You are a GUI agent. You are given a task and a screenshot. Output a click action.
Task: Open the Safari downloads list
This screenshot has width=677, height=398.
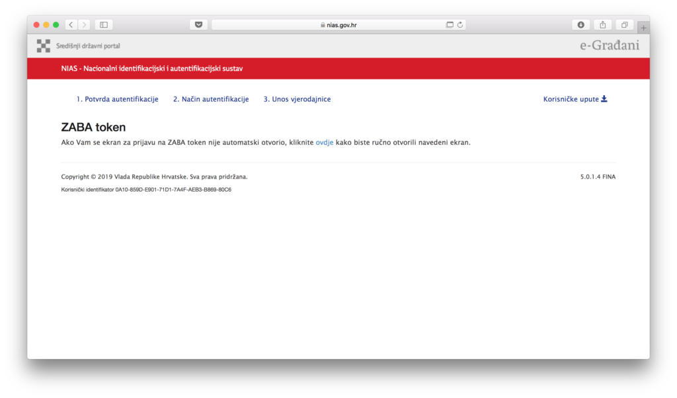[580, 25]
